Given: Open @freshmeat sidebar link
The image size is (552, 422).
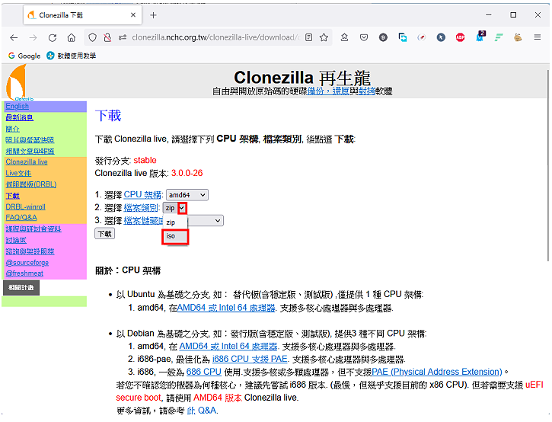Looking at the screenshot, I should click(x=24, y=273).
